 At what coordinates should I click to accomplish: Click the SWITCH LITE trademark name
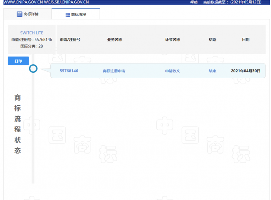pos(32,33)
